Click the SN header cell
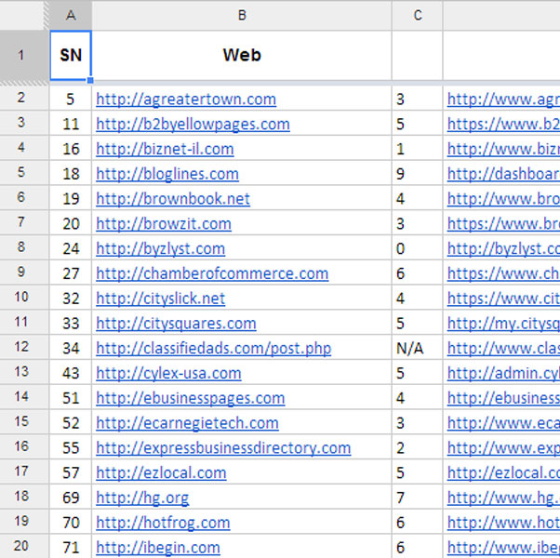 click(x=71, y=55)
